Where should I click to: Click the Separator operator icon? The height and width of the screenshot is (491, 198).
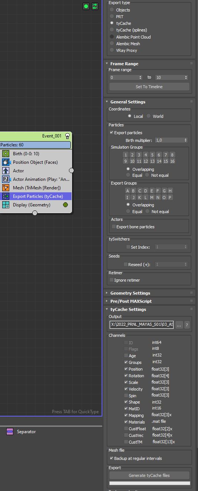10,432
